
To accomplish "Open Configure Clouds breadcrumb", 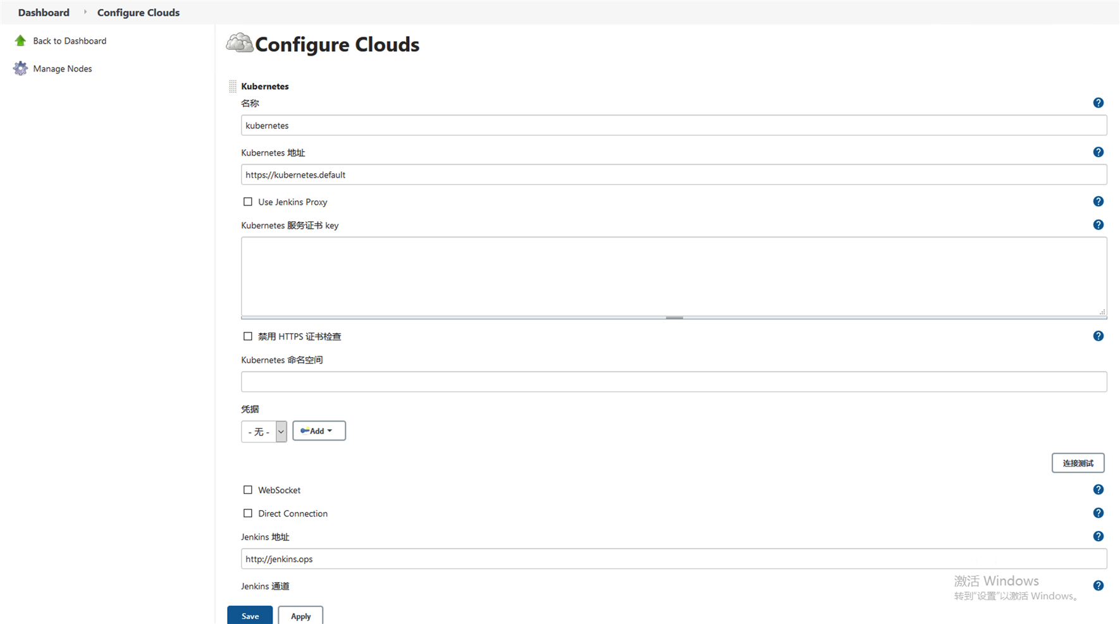I will (138, 13).
